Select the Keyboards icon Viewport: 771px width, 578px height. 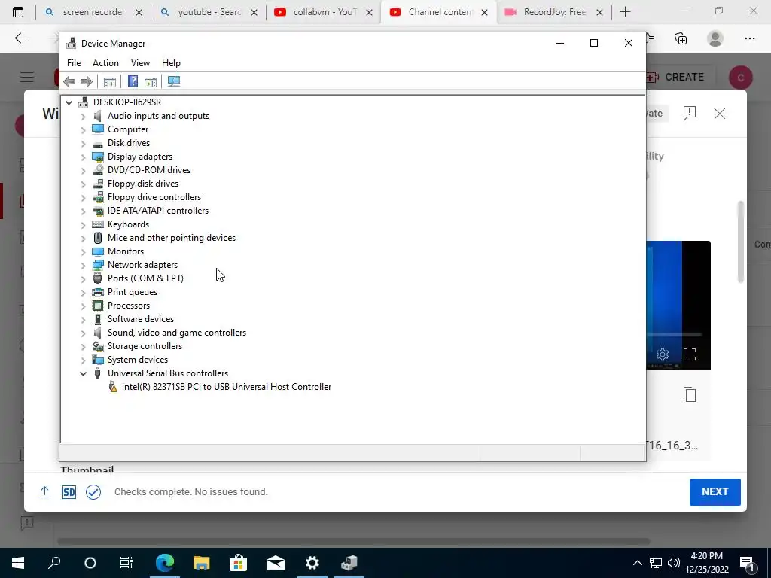98,224
